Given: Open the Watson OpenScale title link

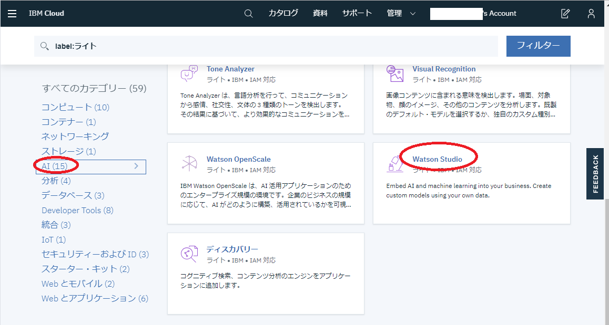Looking at the screenshot, I should point(238,160).
